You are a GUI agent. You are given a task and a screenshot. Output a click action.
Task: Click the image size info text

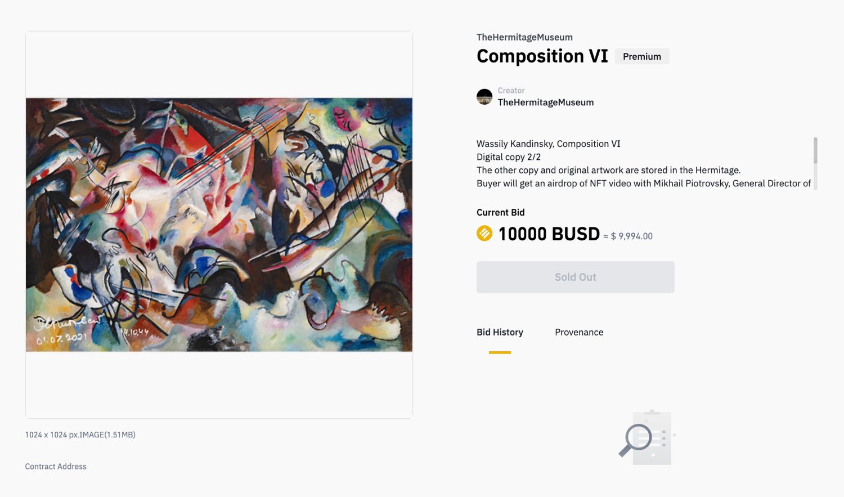[x=80, y=435]
